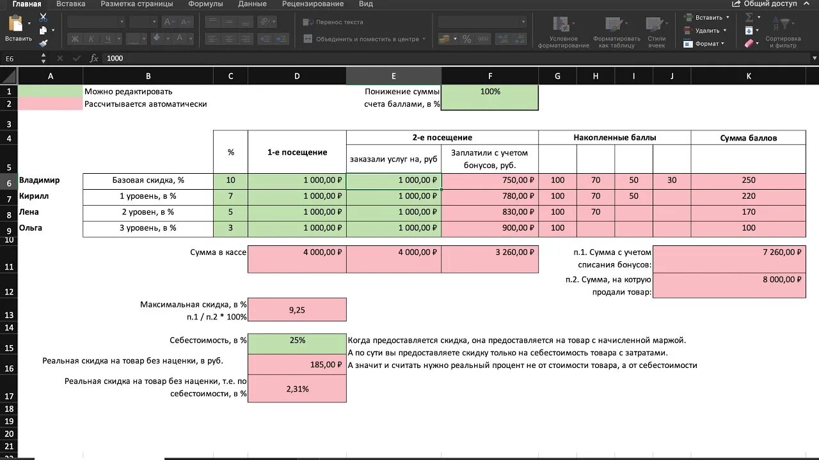The image size is (819, 460).
Task: Switch to the Главная tab
Action: (26, 4)
